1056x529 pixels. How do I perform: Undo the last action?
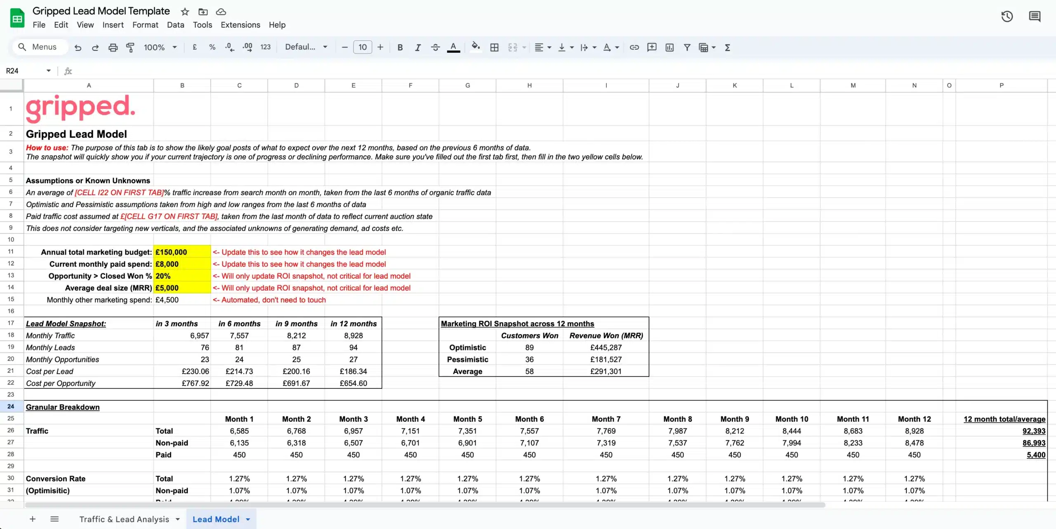point(78,47)
